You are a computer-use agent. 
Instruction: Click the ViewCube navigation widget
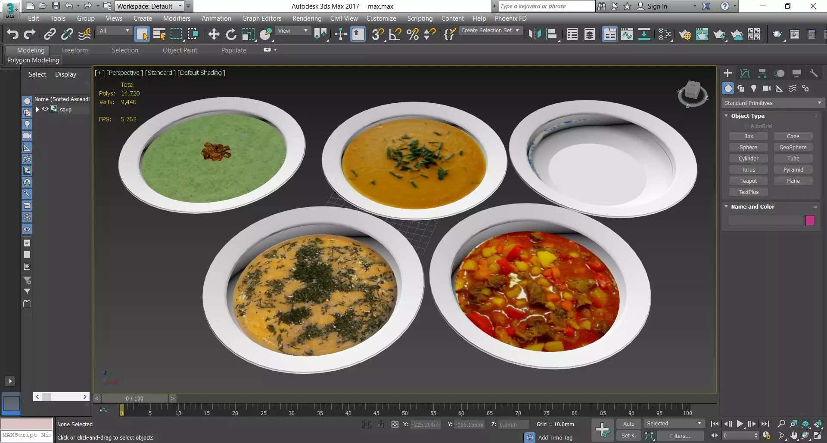pos(692,93)
